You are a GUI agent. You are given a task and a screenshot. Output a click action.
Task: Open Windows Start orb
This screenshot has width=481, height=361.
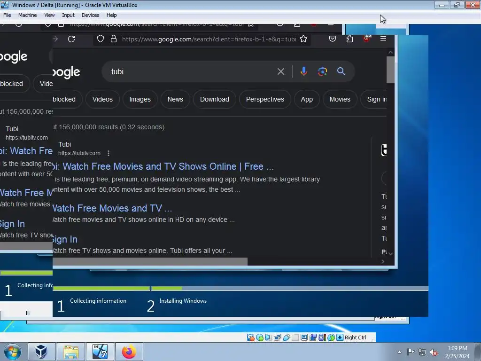point(13,352)
